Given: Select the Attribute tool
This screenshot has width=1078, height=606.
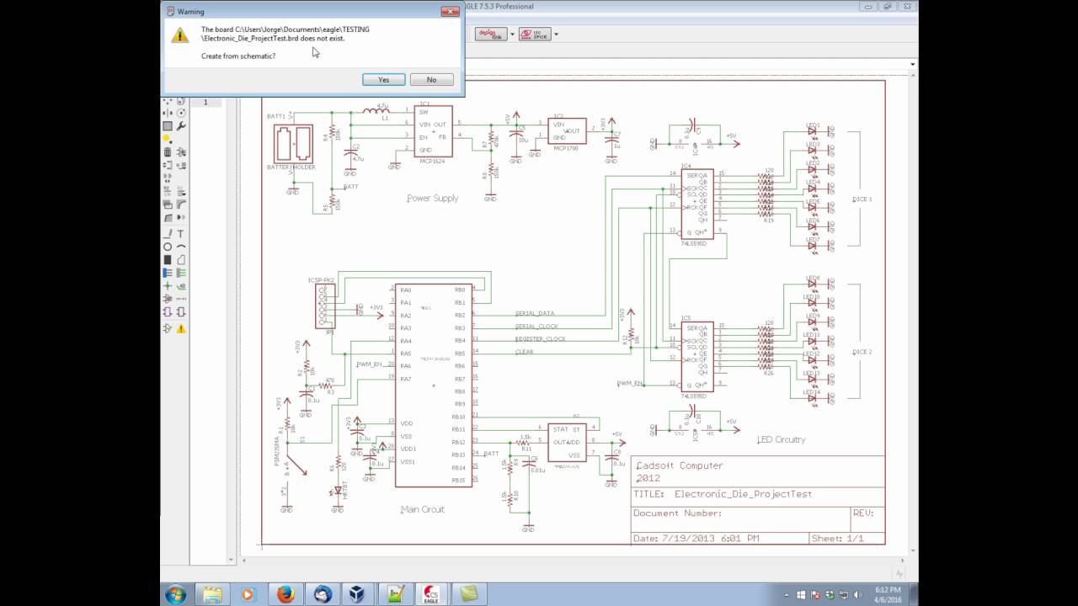Looking at the screenshot, I should coord(168,298).
